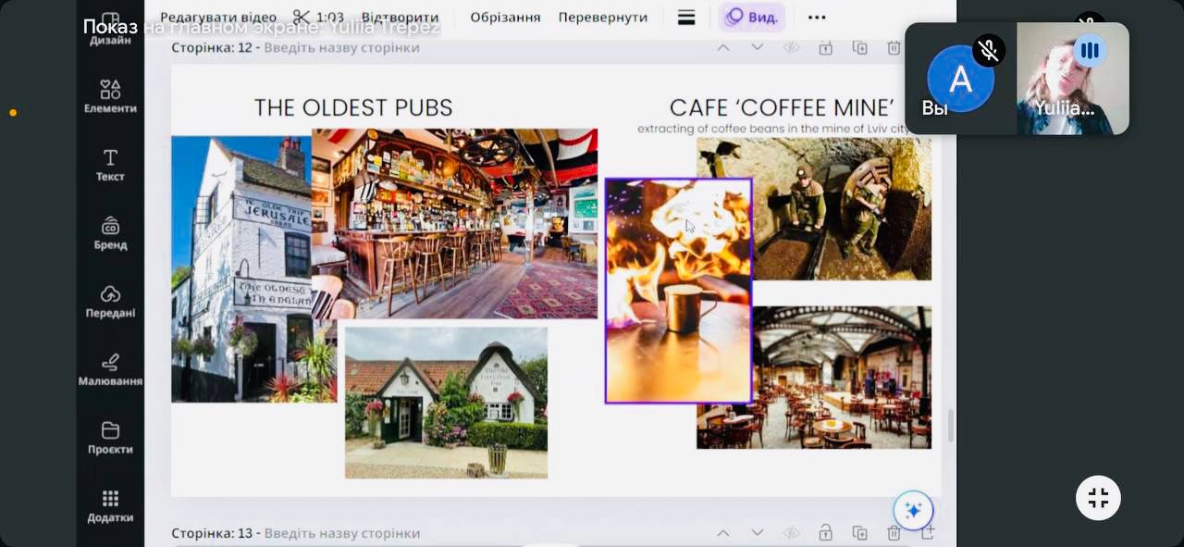Open the Бренд panel
Viewport: 1184px width, 547px height.
click(x=110, y=234)
